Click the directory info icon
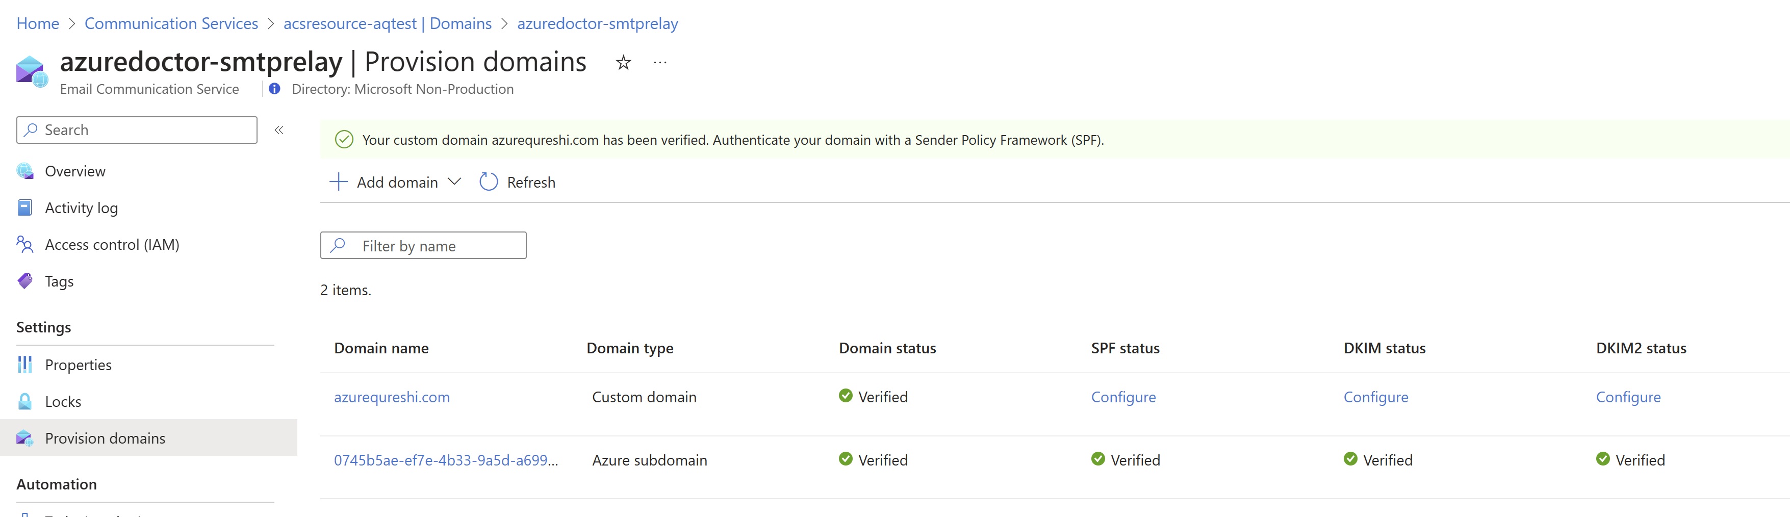This screenshot has width=1790, height=517. click(274, 89)
